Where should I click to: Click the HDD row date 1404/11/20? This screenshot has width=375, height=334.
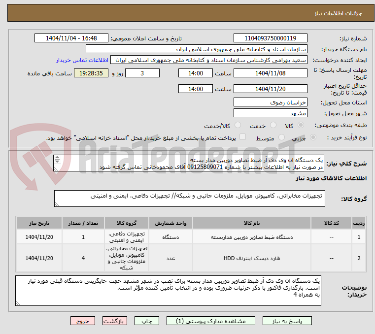39,258
